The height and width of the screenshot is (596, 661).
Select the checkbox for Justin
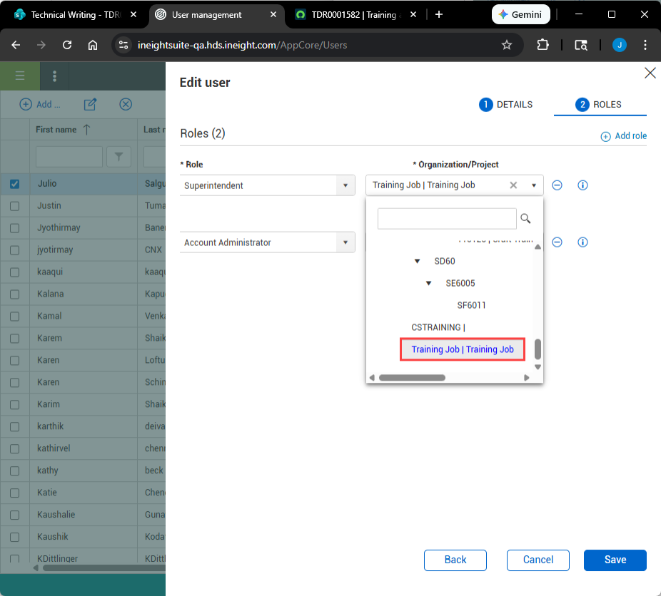coord(14,206)
